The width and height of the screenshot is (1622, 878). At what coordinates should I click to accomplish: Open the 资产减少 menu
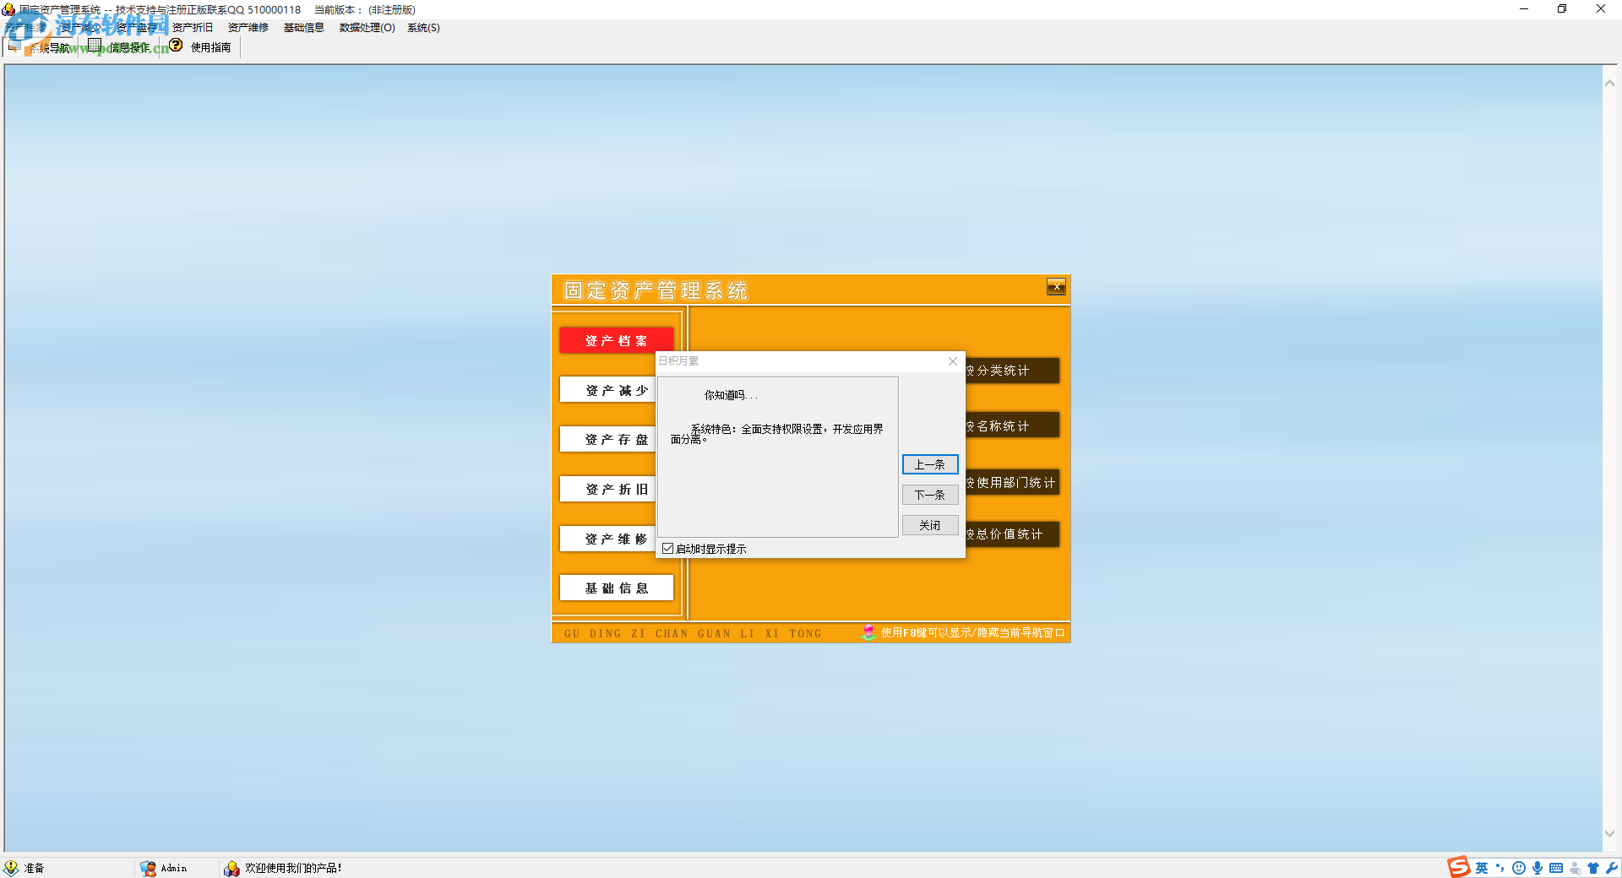tap(80, 28)
